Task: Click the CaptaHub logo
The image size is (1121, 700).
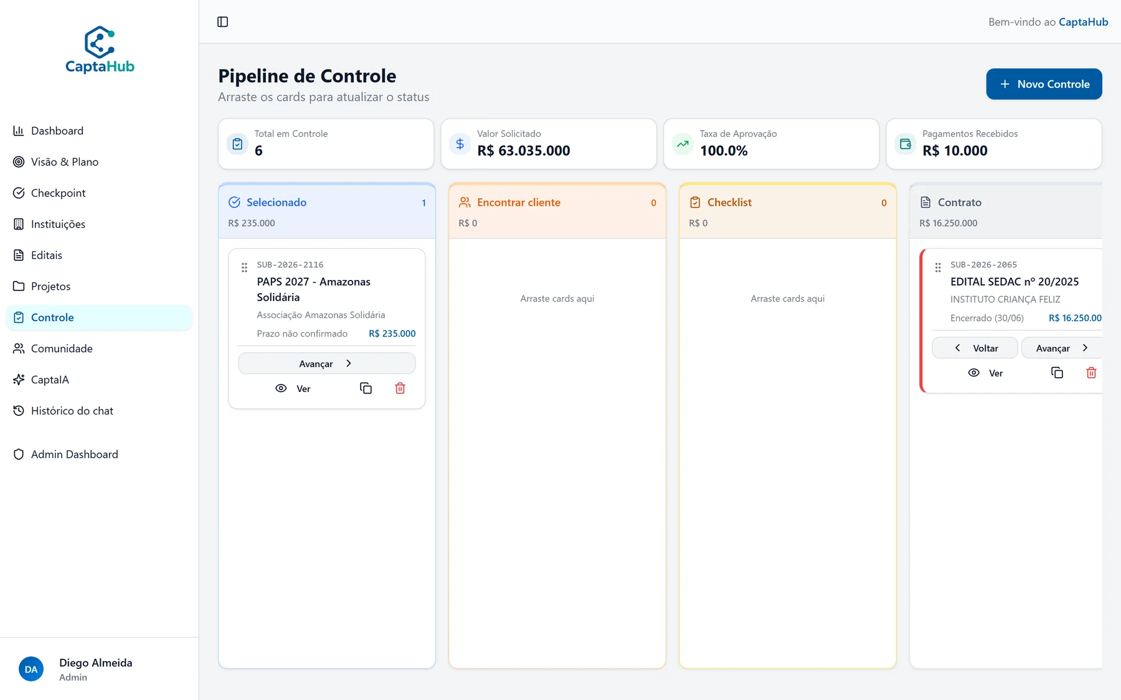Action: point(100,50)
